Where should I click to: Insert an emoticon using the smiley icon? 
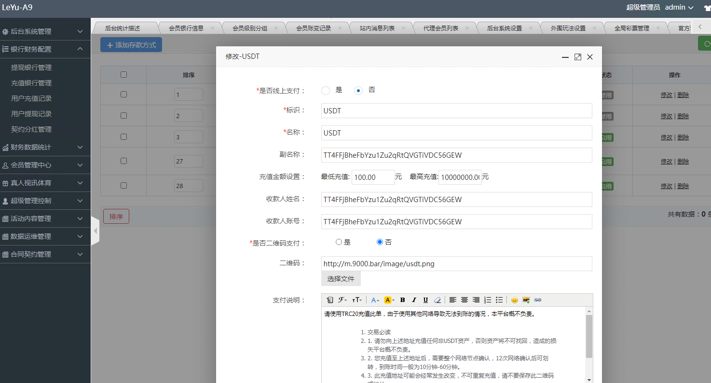coord(515,300)
